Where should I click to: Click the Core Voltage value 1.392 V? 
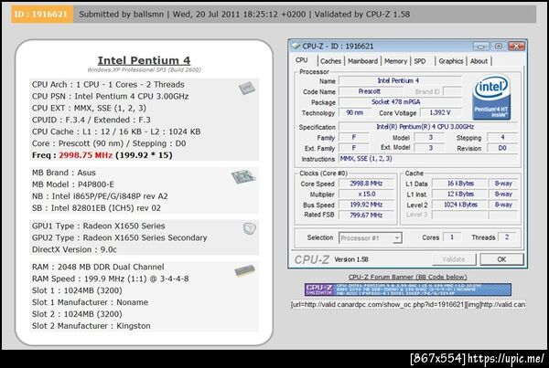point(440,112)
